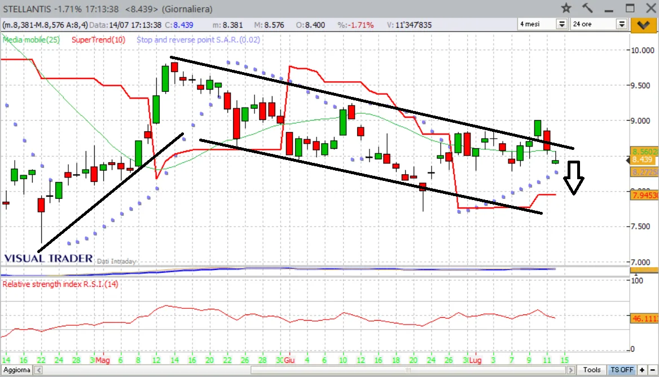Click the %:-1.71% change value
The image size is (659, 377).
pyautogui.click(x=355, y=25)
